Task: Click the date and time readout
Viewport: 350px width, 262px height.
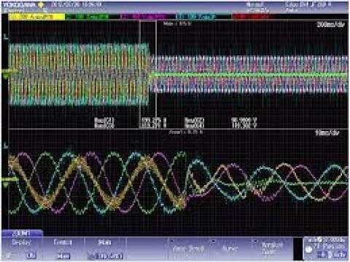Action: click(x=77, y=4)
